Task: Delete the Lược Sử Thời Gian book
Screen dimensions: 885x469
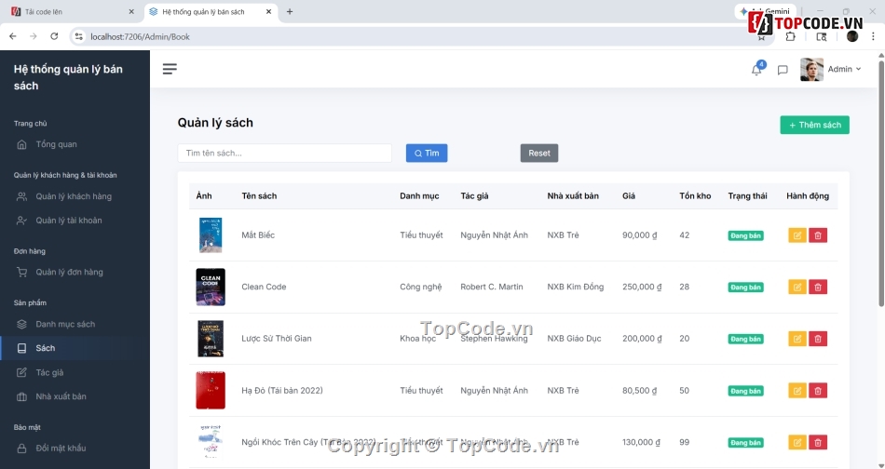Action: [x=818, y=339]
